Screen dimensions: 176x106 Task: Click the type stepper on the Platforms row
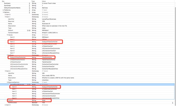pyautogui.click(x=30, y=10)
